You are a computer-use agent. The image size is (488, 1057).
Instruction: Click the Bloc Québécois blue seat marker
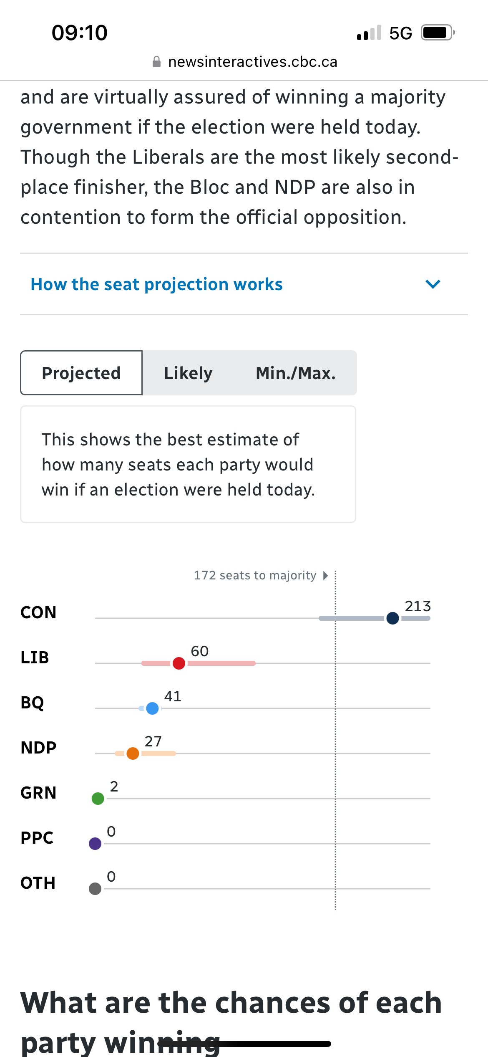click(x=153, y=708)
